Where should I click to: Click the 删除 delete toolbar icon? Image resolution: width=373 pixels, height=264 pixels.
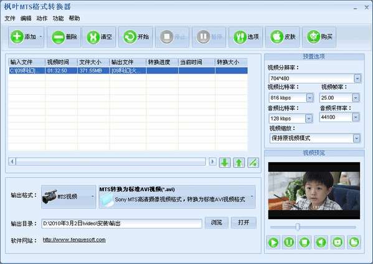tap(64, 37)
